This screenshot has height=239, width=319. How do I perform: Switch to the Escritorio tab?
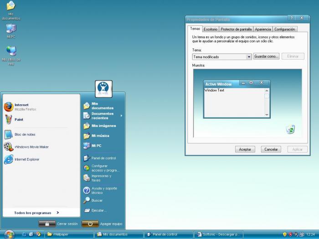[211, 29]
